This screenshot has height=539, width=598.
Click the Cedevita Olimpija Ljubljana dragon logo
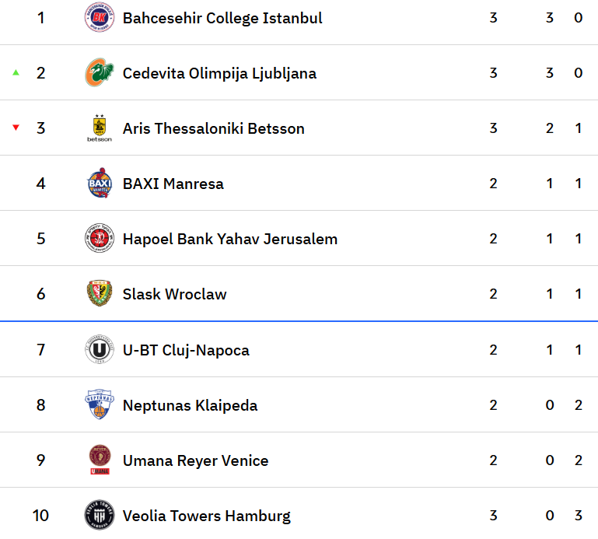click(x=99, y=73)
